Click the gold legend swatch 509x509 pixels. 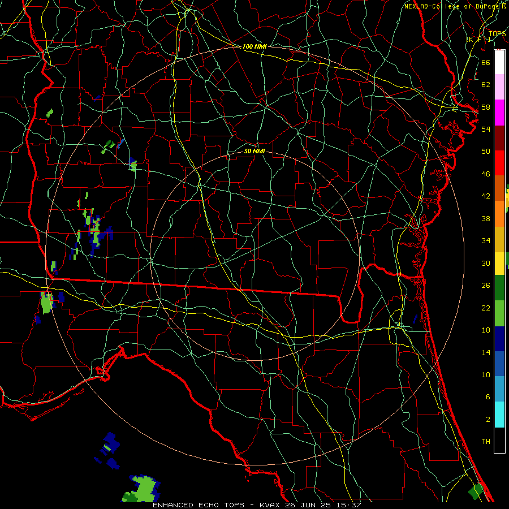[x=499, y=239]
